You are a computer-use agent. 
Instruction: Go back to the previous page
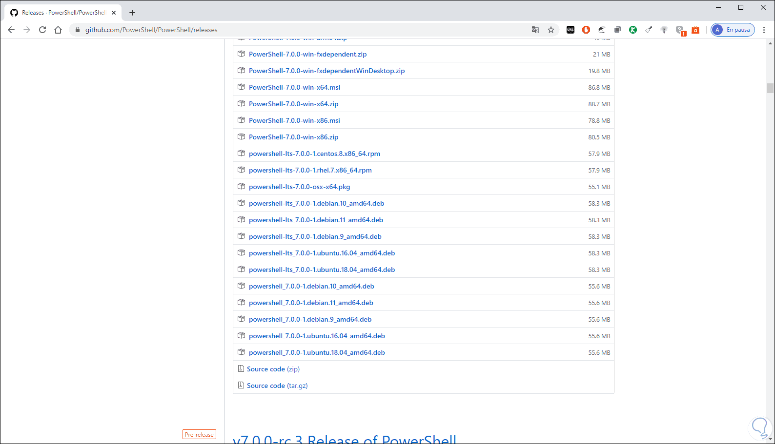coord(11,30)
